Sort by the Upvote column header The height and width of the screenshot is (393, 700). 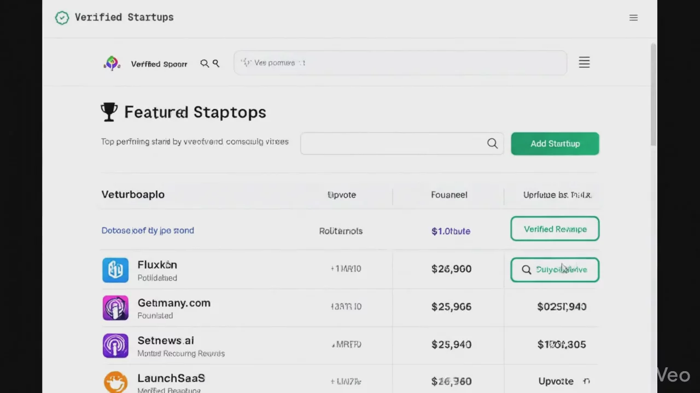[342, 195]
